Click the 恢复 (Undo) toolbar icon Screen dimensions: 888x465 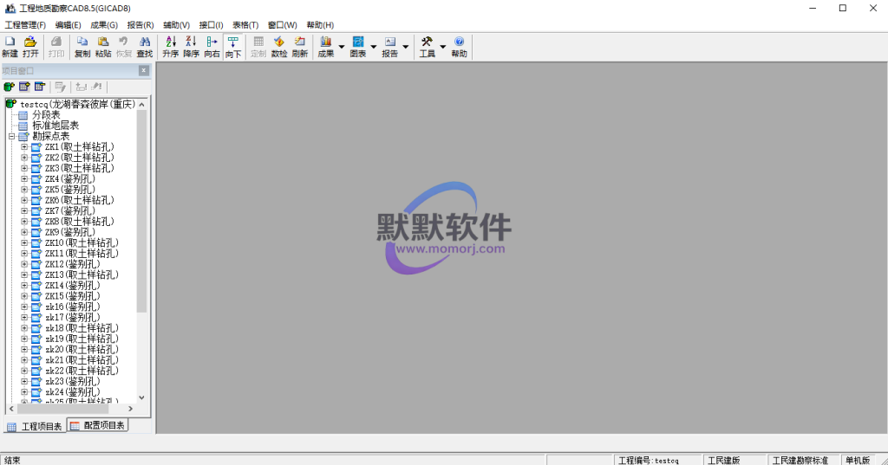[x=123, y=47]
